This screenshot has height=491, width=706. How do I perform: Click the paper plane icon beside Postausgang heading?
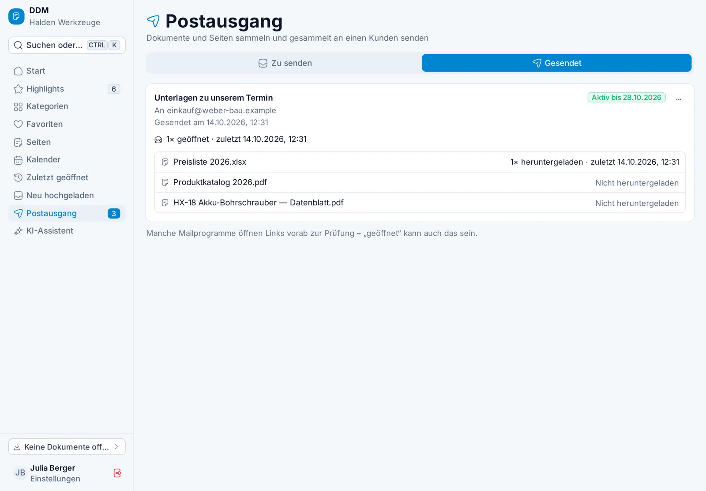[x=153, y=21]
